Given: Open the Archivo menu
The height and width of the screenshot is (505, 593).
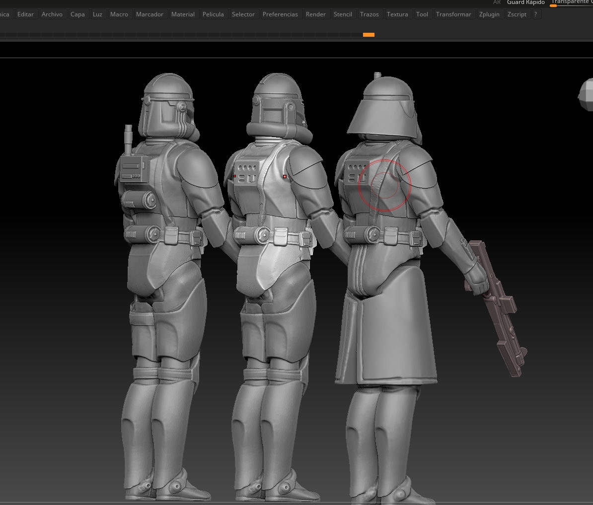Looking at the screenshot, I should point(52,14).
